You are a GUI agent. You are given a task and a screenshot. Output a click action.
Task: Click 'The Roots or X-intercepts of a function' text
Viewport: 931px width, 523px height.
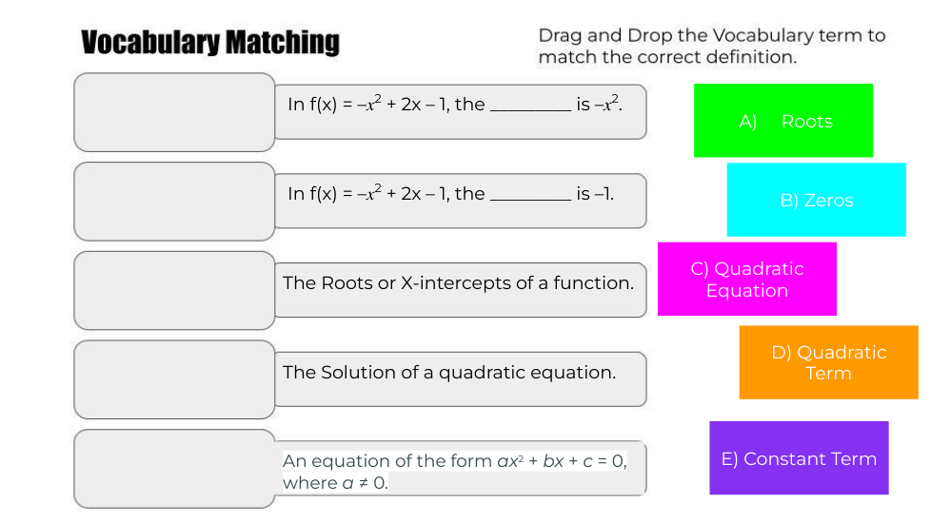[458, 283]
